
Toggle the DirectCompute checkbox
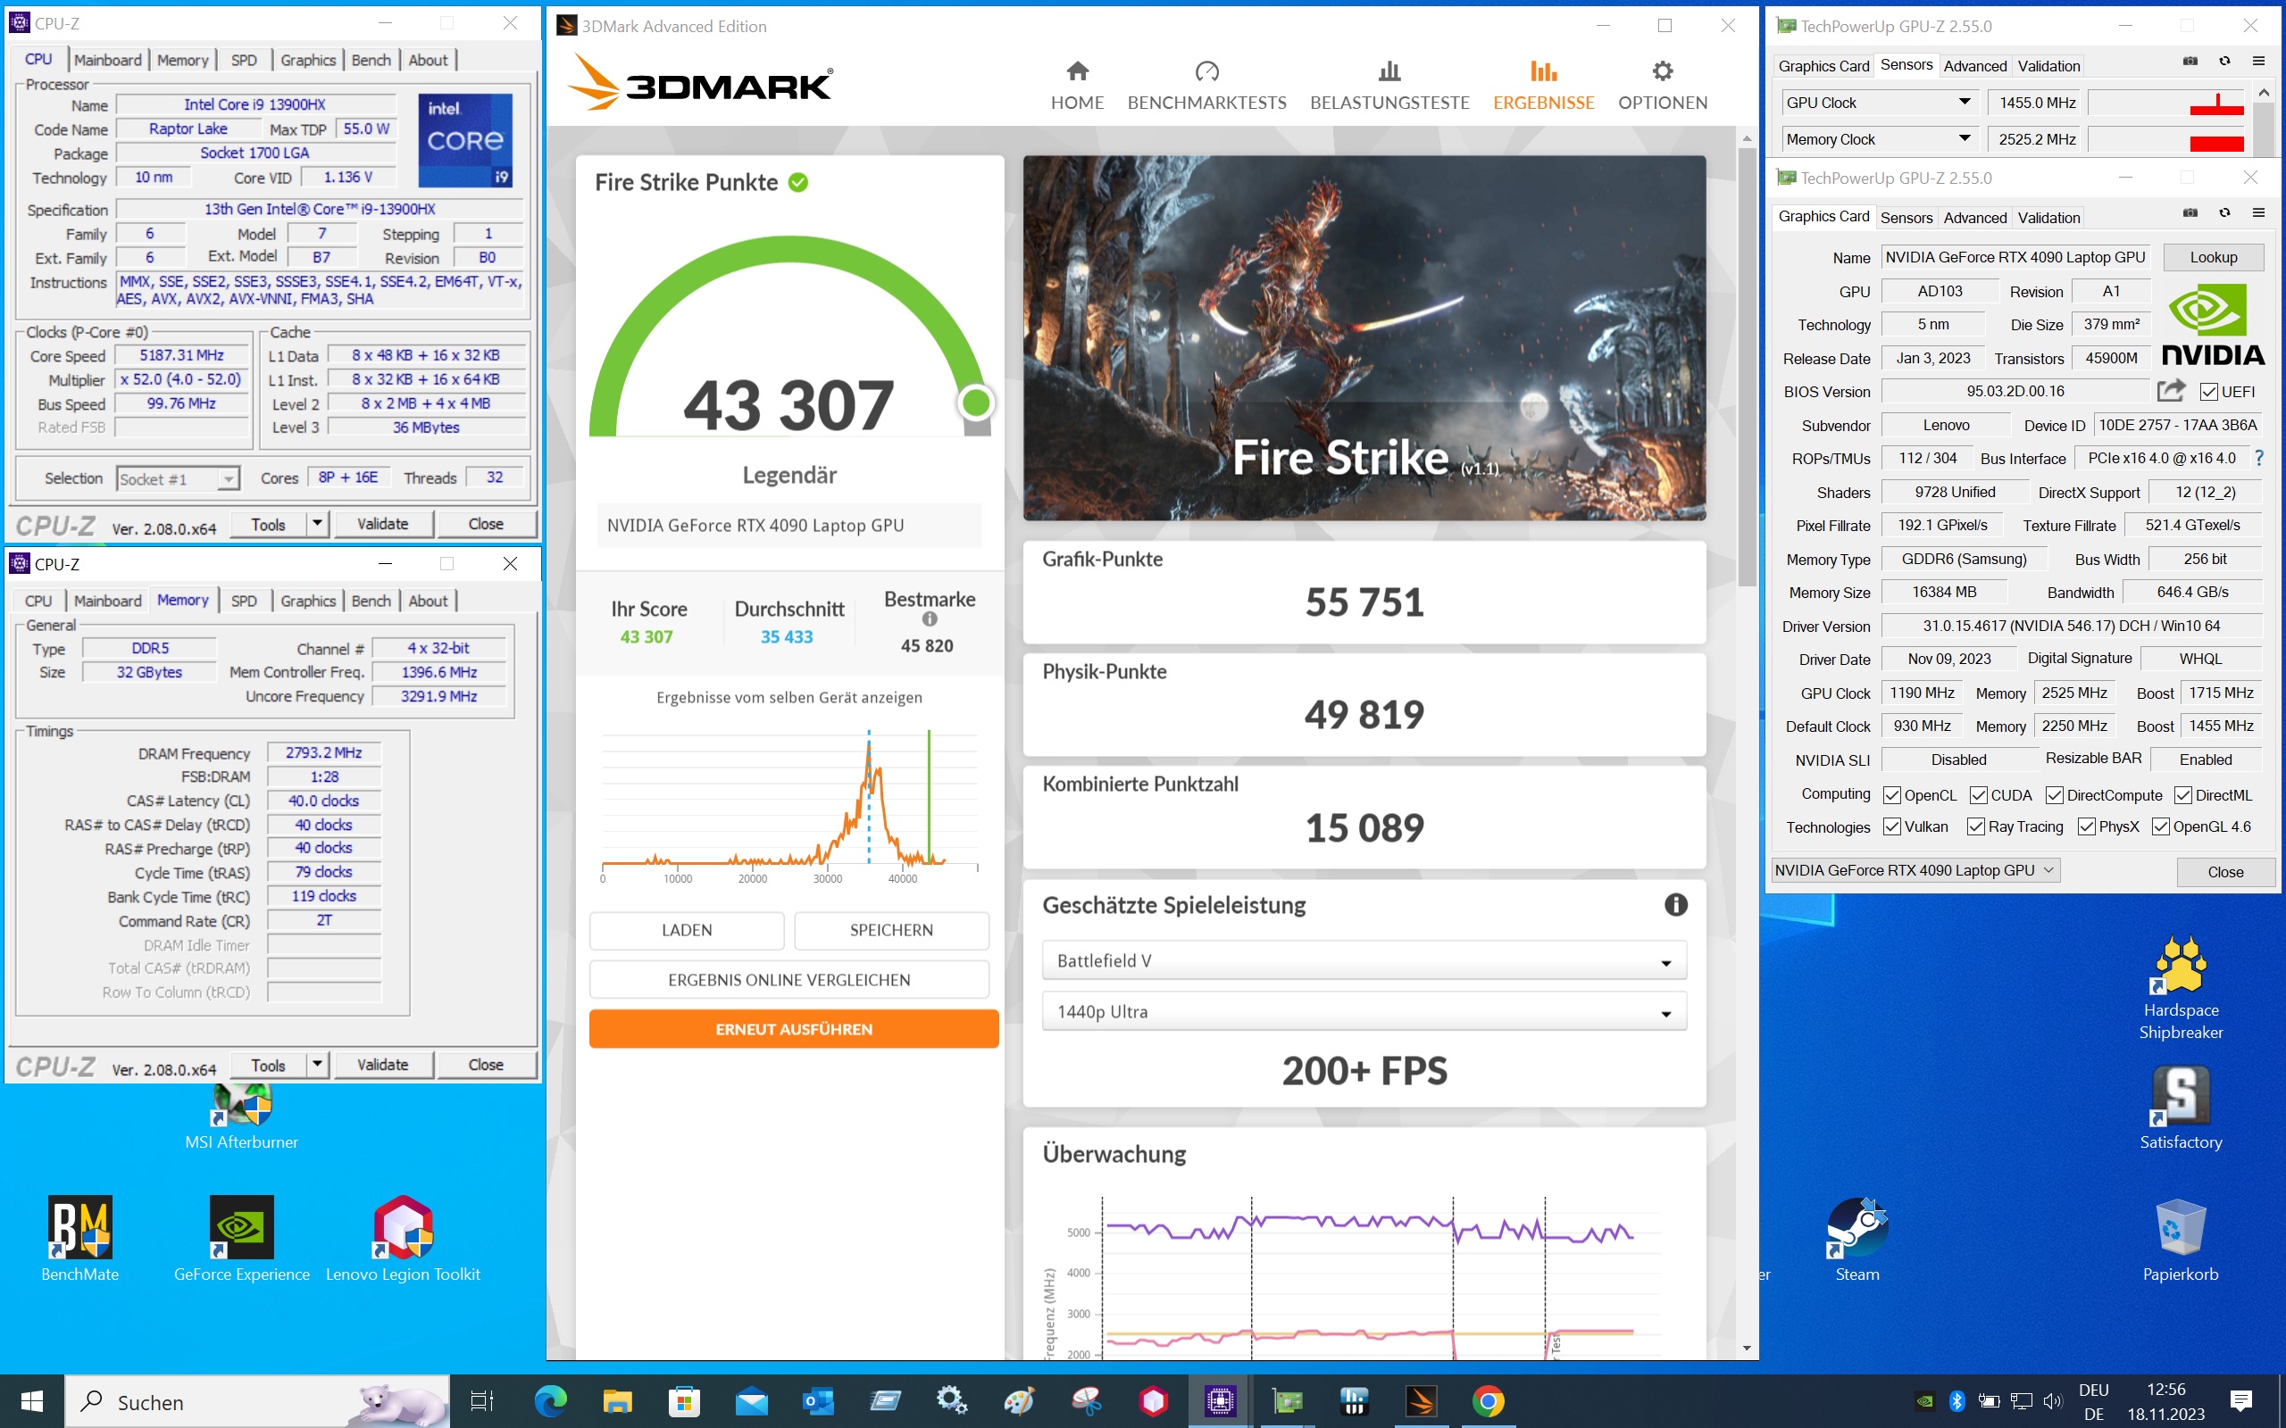tap(2055, 795)
